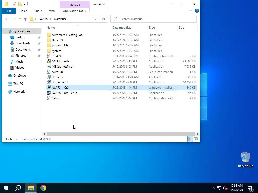Open the Home ribbon tab
Screen dimensions: 258x193
[23, 11]
